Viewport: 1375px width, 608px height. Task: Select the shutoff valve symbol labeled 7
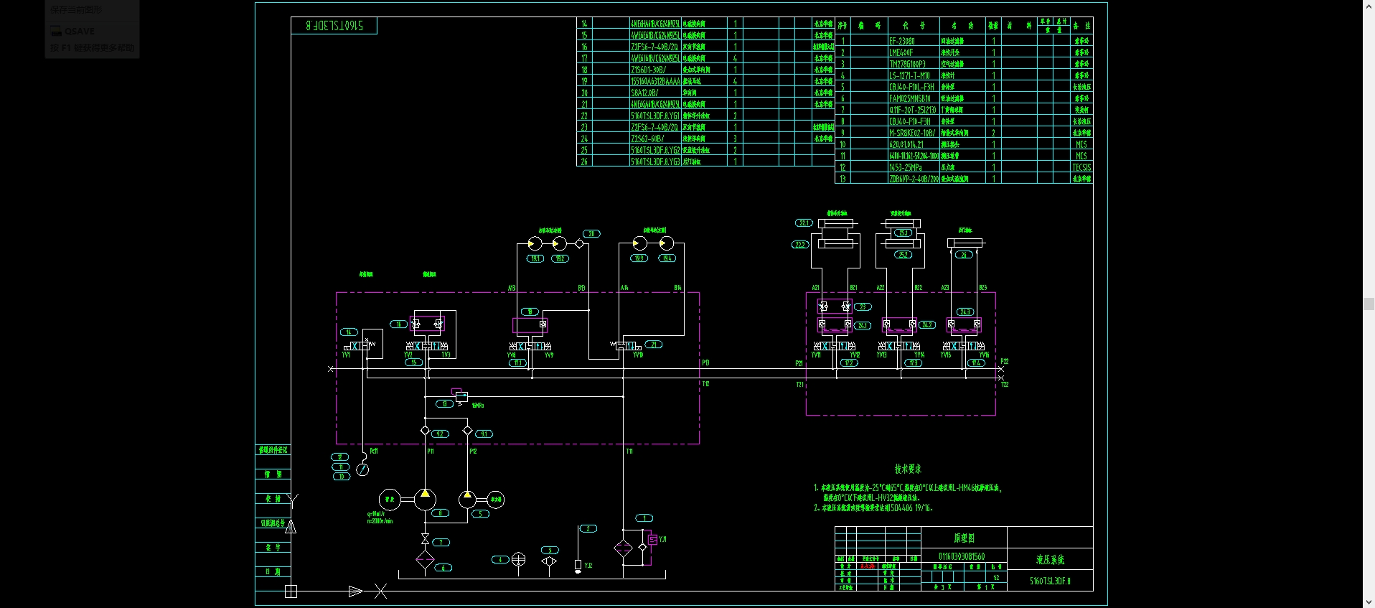click(425, 538)
